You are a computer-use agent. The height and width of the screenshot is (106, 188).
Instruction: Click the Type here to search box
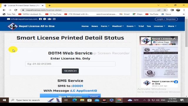coord(35,100)
